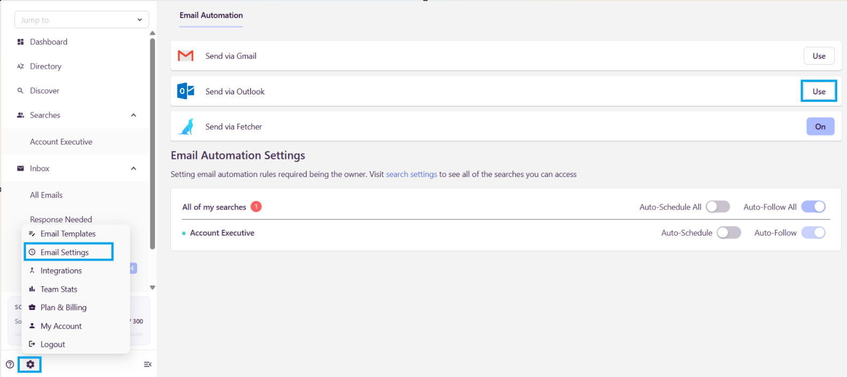This screenshot has width=847, height=377.
Task: Click the Dashboard grid icon
Action: pyautogui.click(x=20, y=42)
